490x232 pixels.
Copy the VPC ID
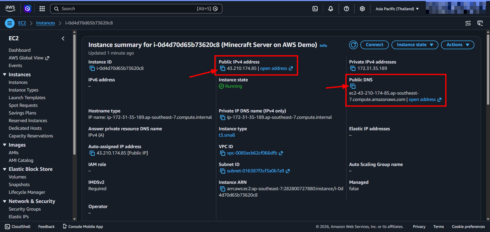coord(223,153)
